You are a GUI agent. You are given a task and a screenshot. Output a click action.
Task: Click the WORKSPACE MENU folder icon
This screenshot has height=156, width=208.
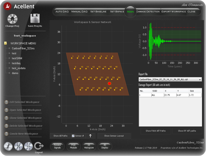click(6, 43)
